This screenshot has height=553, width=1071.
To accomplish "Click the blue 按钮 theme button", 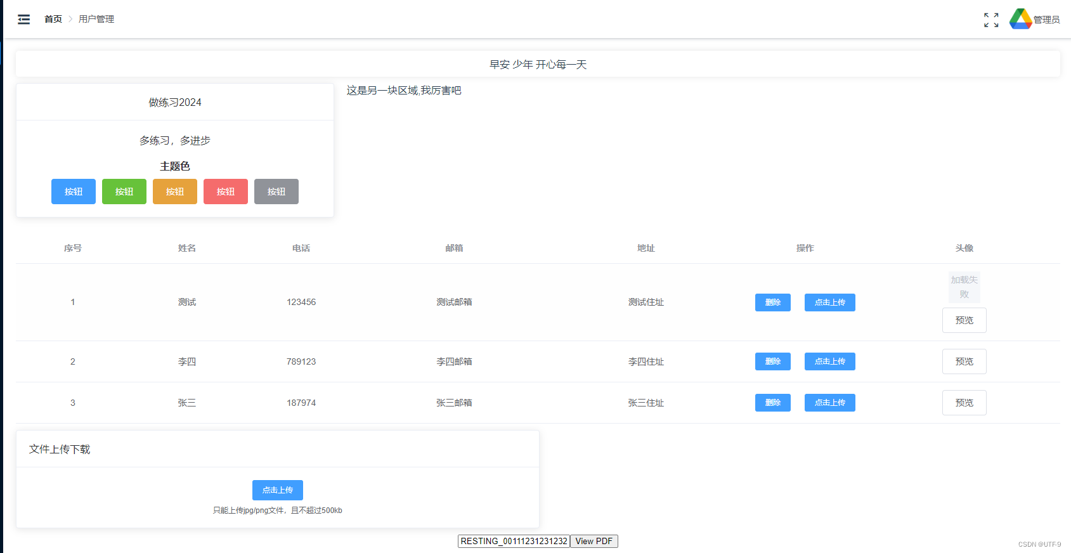I will [74, 192].
